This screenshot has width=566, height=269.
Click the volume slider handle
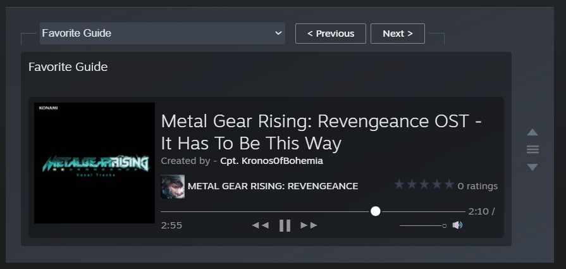coord(445,226)
